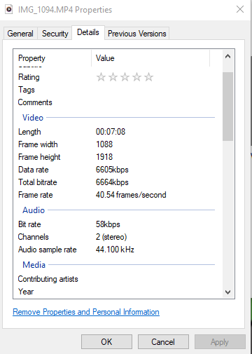Set rating to two stars

click(113, 77)
